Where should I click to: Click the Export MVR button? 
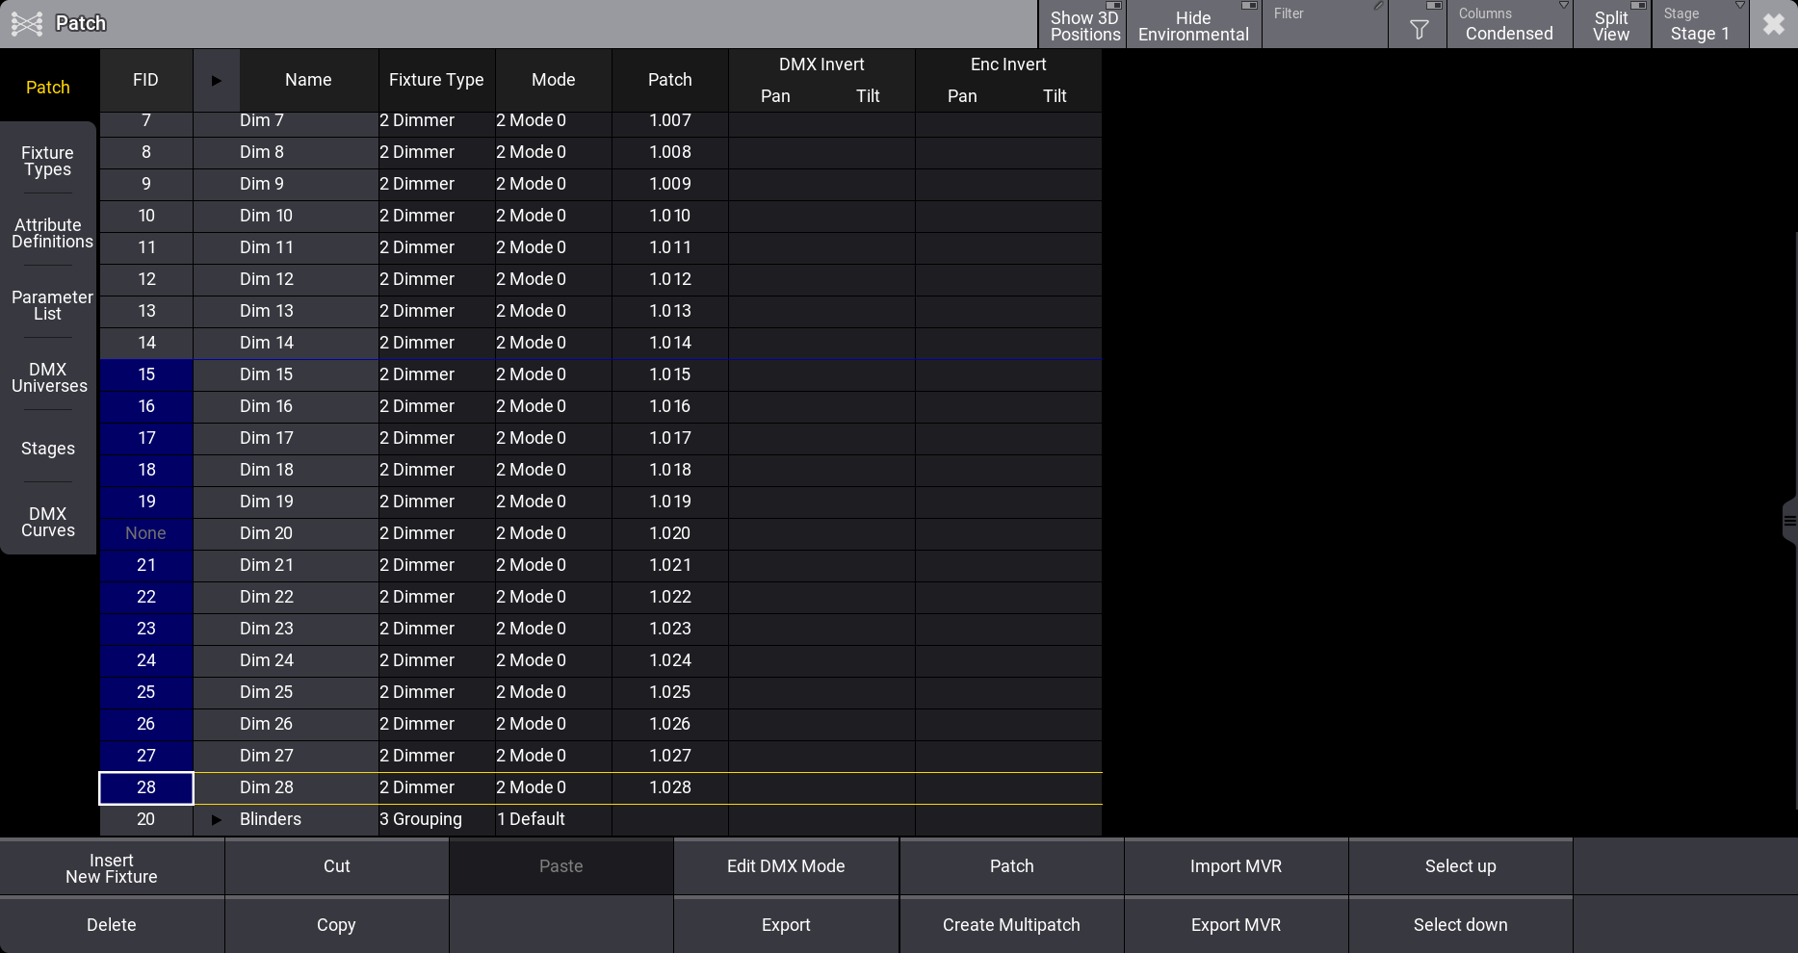(1236, 925)
